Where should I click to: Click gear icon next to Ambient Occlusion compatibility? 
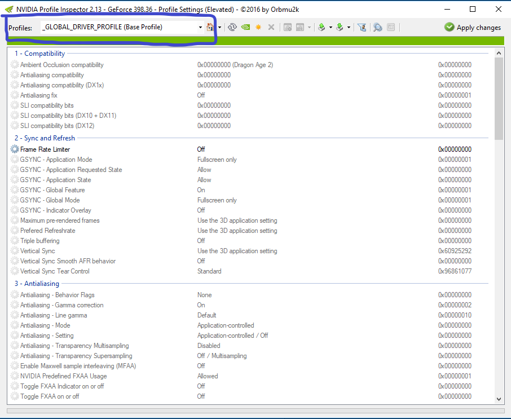[15, 65]
